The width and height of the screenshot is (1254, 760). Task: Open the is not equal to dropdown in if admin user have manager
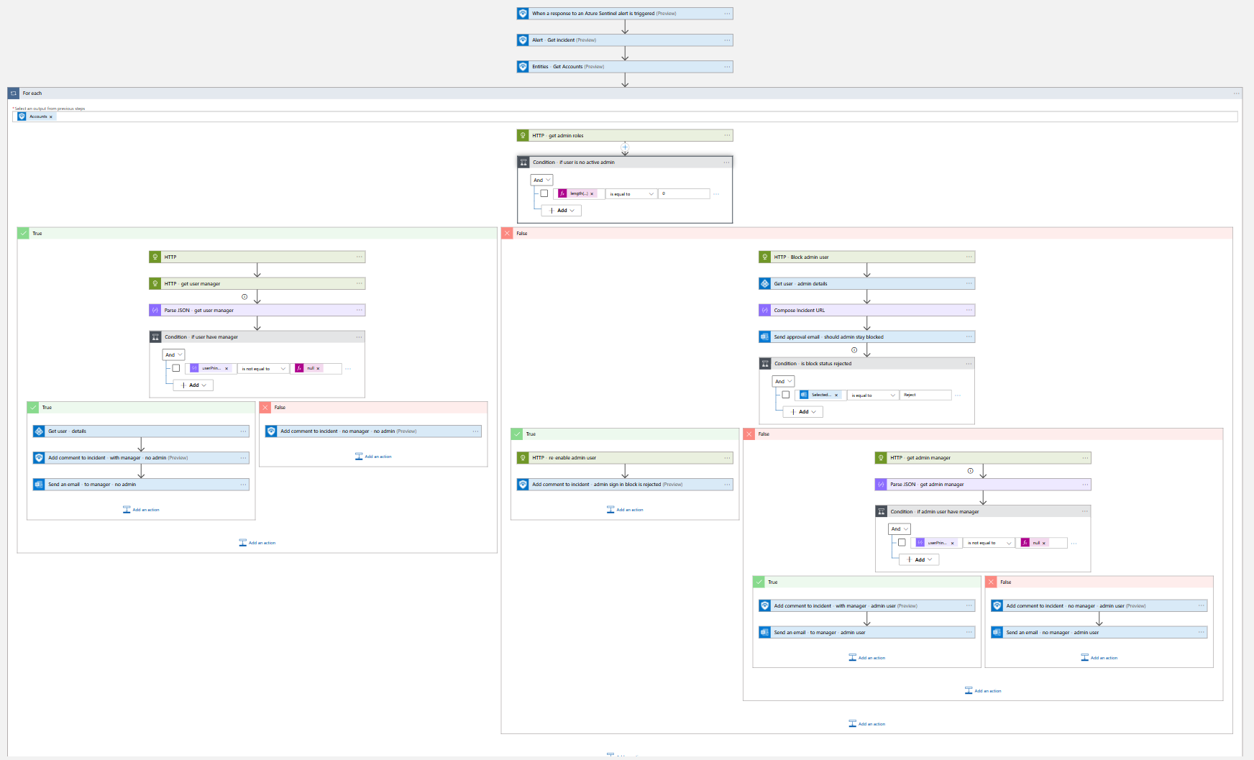(x=989, y=543)
